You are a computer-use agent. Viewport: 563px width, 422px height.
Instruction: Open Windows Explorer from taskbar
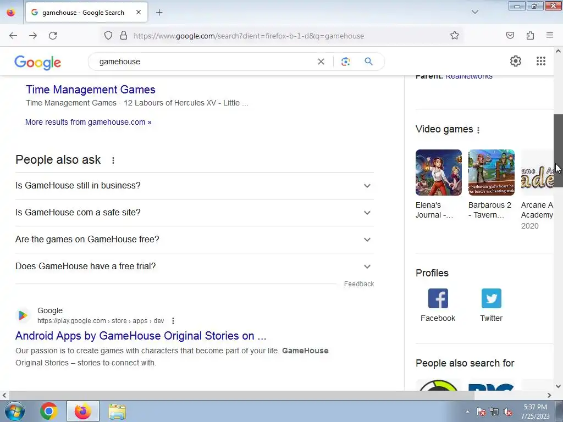click(x=118, y=411)
